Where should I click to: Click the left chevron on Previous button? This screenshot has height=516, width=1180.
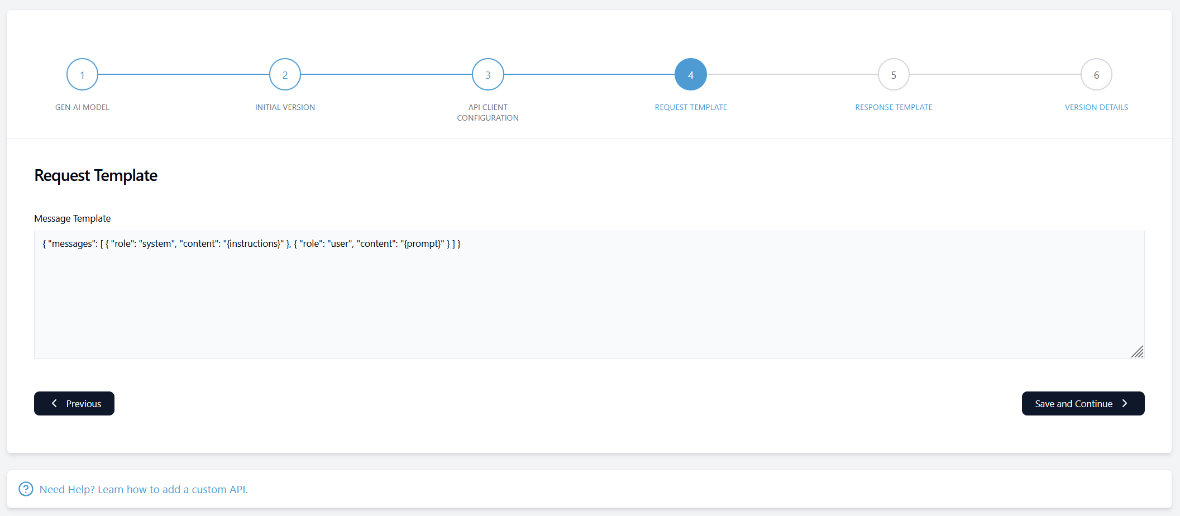(x=54, y=403)
